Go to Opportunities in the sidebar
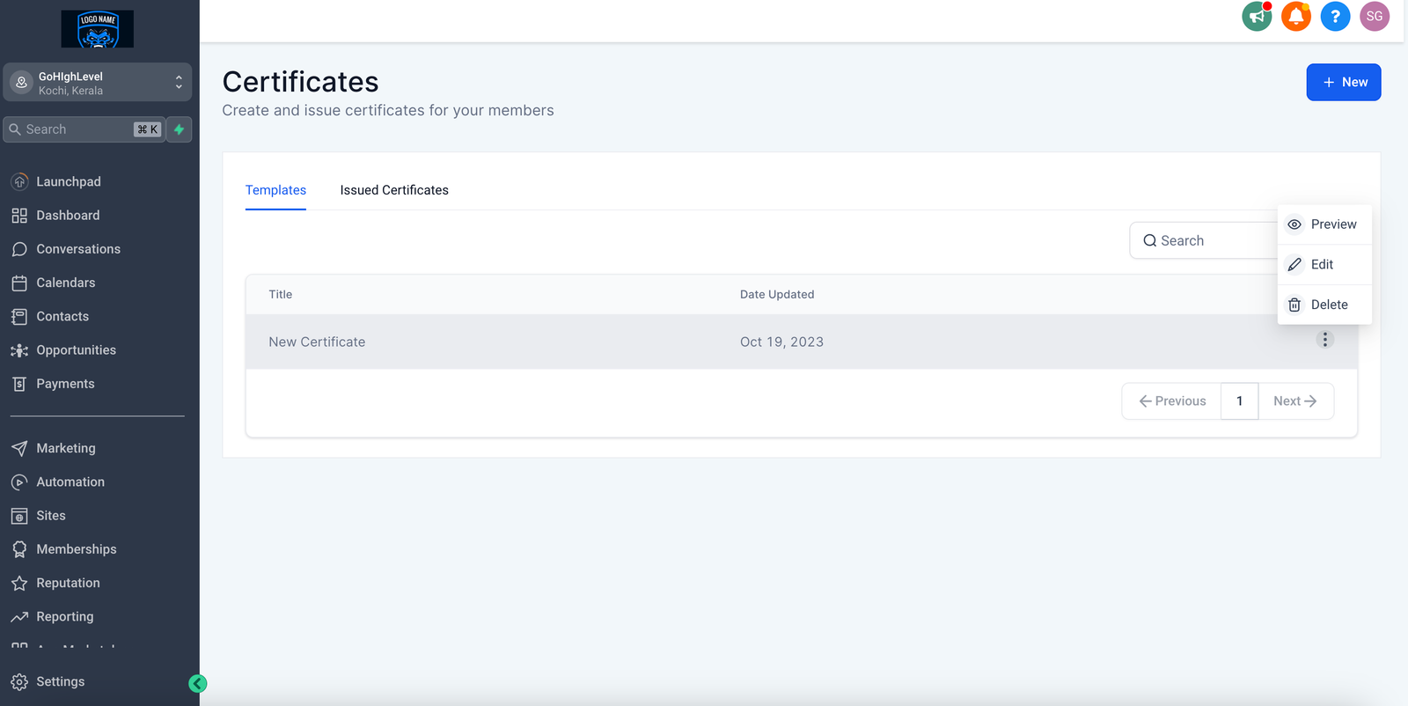This screenshot has width=1408, height=706. (76, 350)
